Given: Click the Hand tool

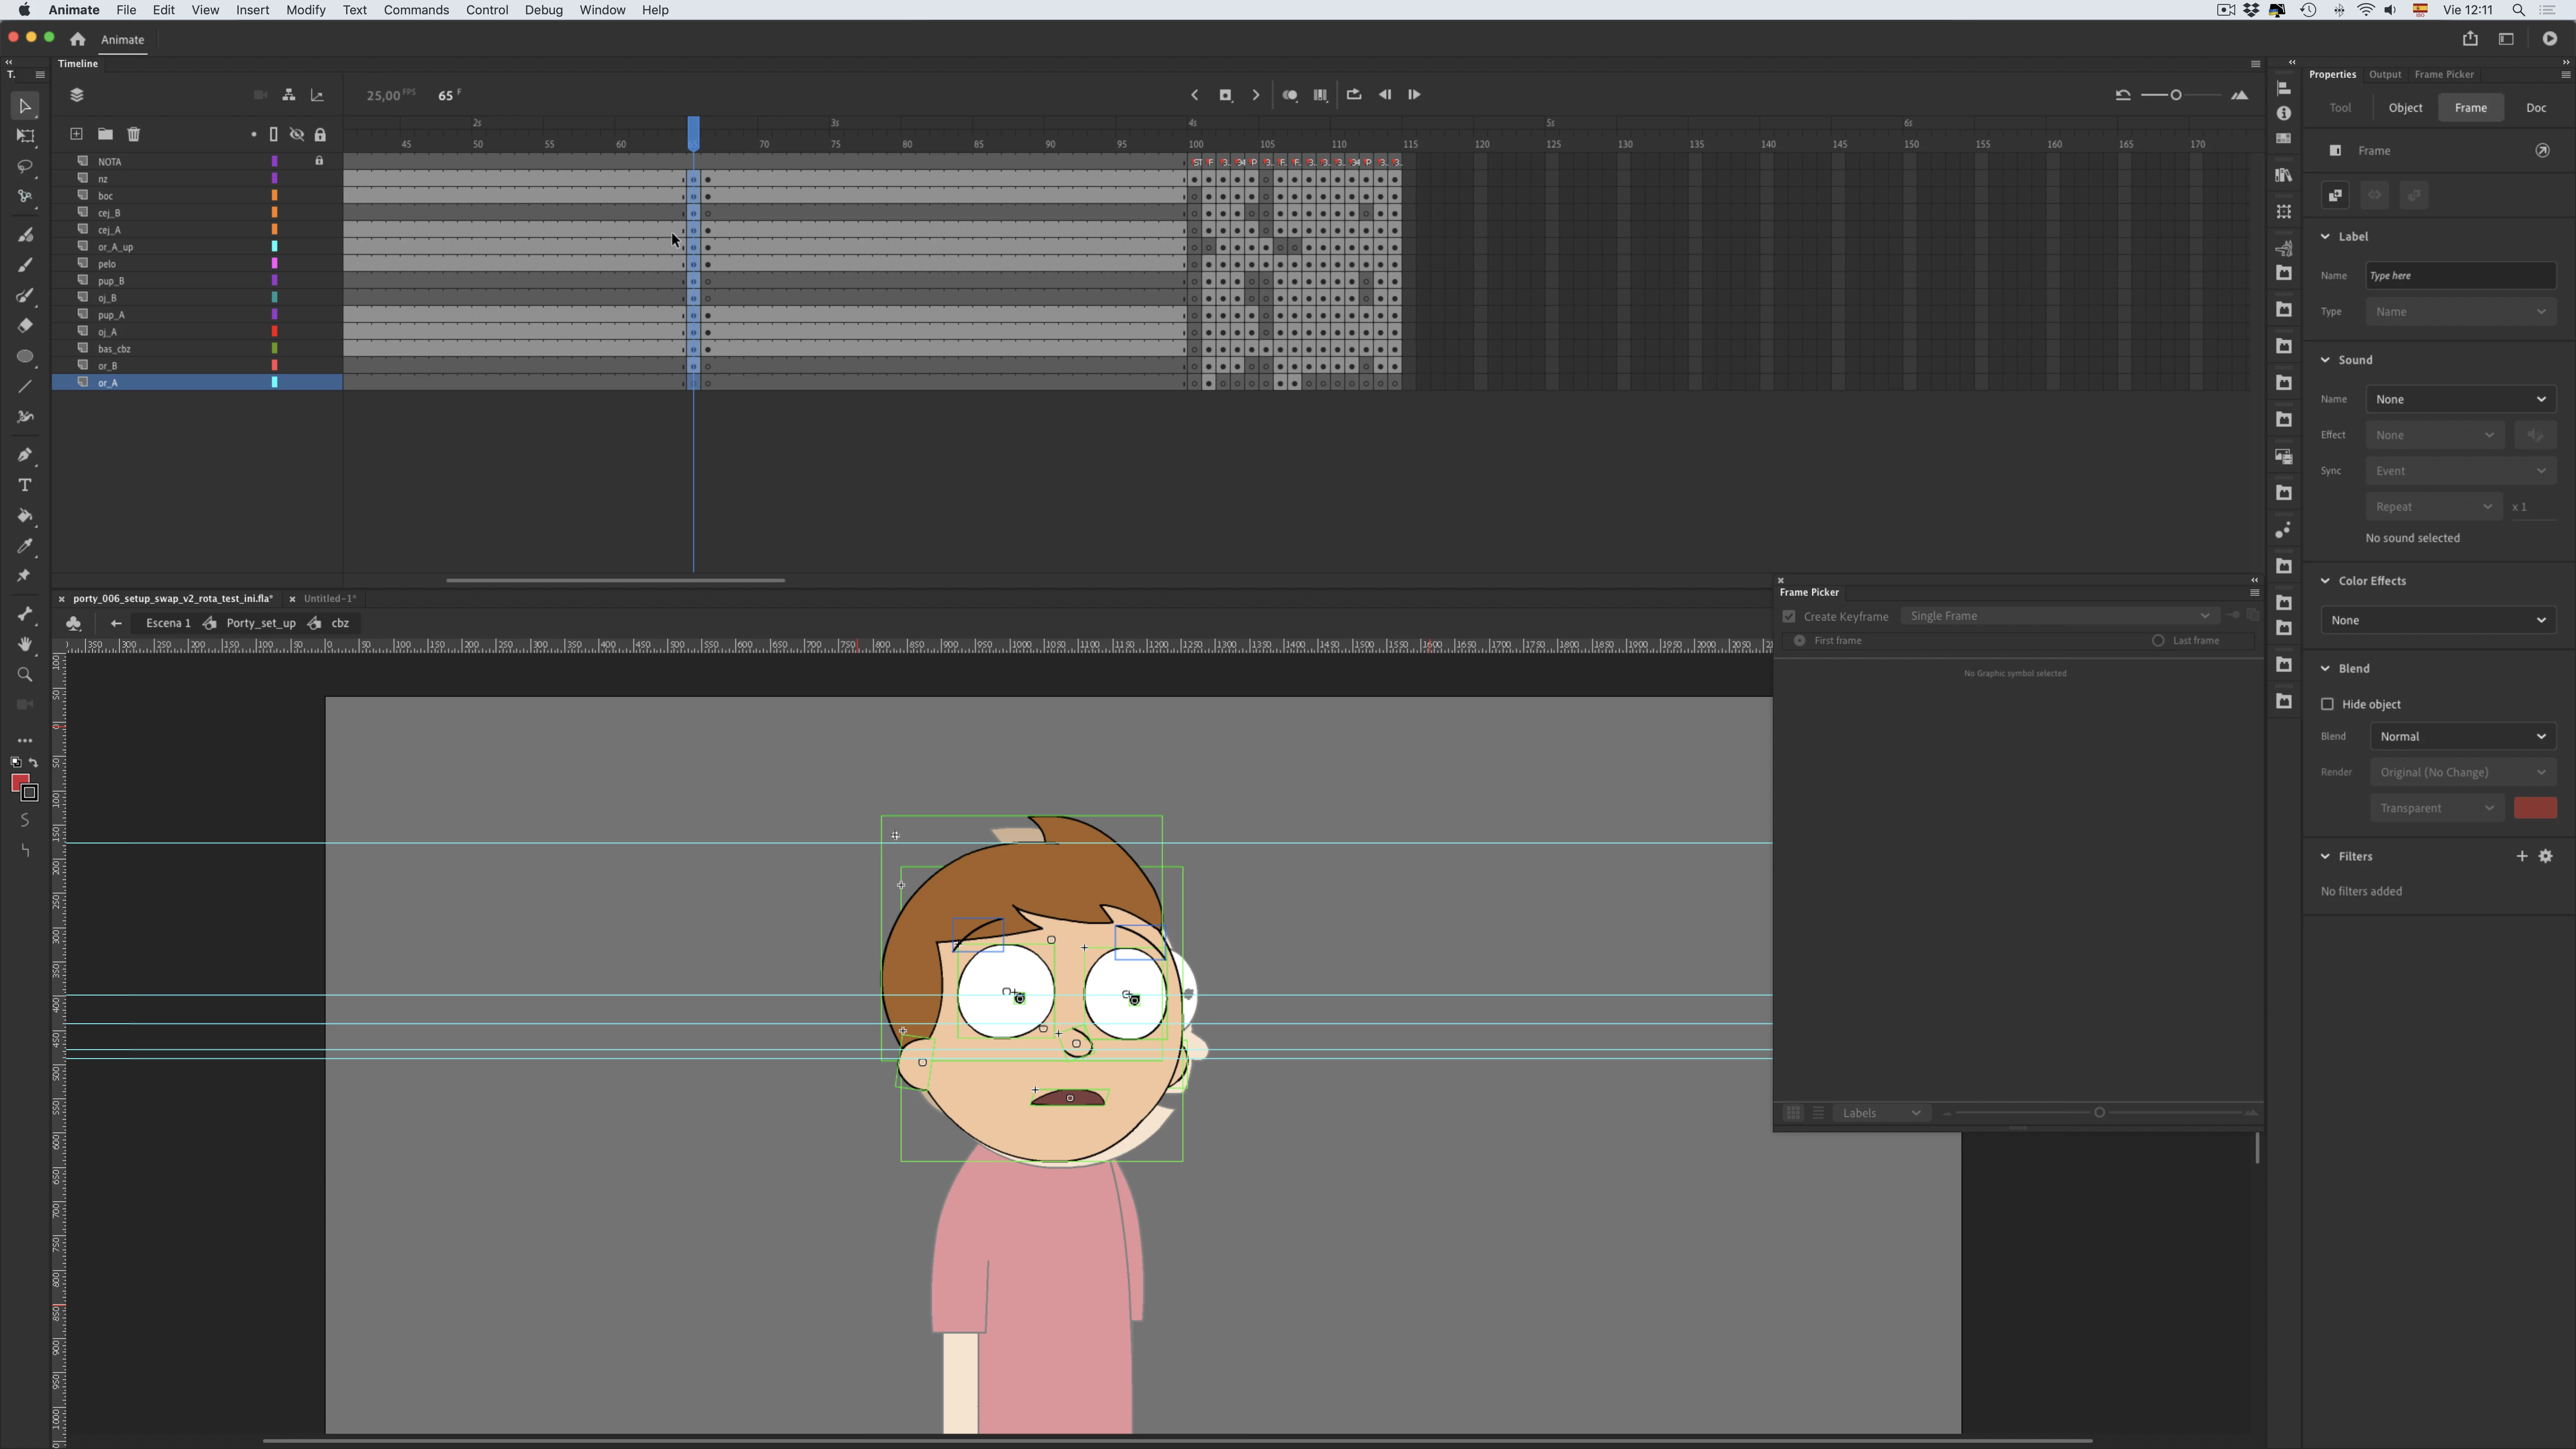Looking at the screenshot, I should coord(25,644).
